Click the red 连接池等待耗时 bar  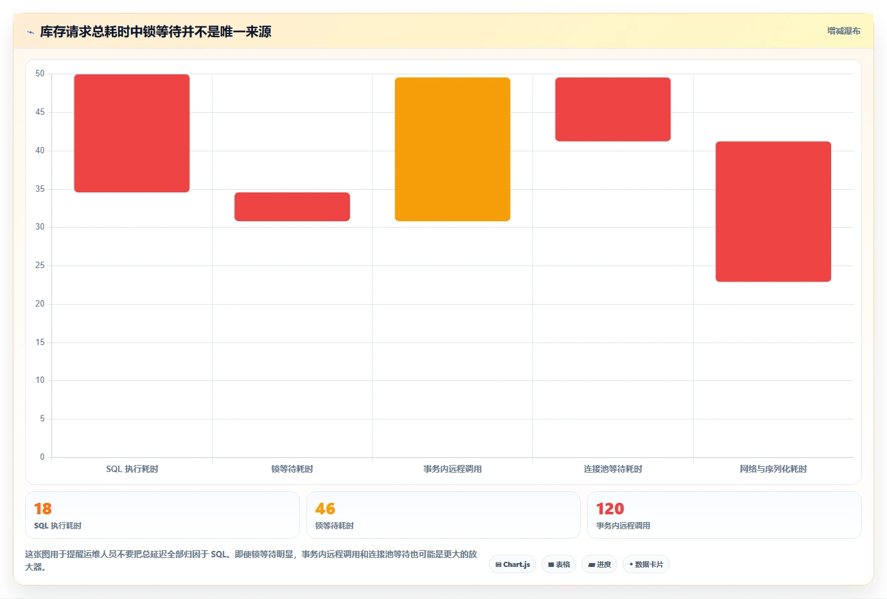(613, 109)
